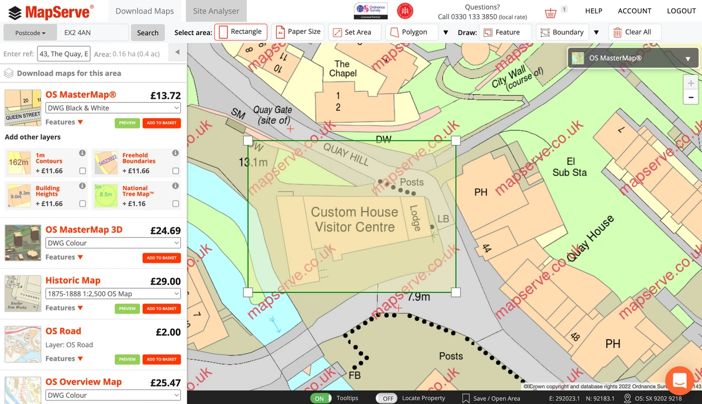Preview the Historic Map
The height and width of the screenshot is (404, 702).
point(127,309)
